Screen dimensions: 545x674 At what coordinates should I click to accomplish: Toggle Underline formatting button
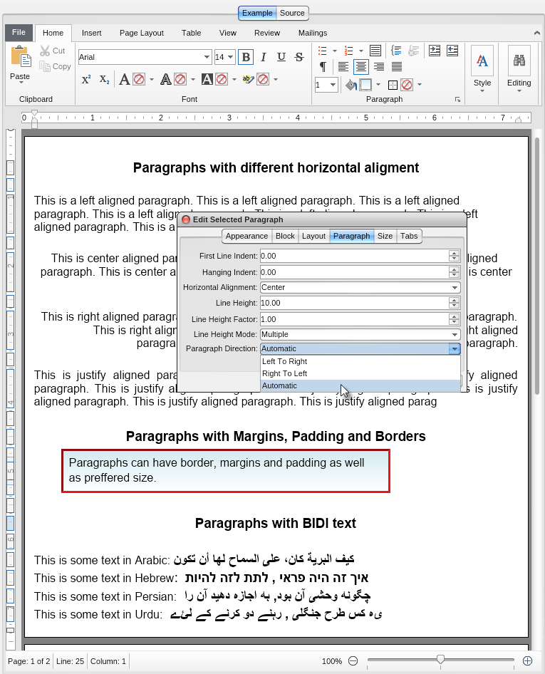point(281,57)
